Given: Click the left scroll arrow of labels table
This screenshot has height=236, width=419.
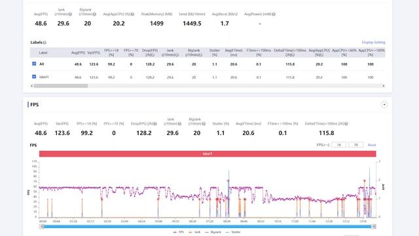Looking at the screenshot, I should coord(32,86).
